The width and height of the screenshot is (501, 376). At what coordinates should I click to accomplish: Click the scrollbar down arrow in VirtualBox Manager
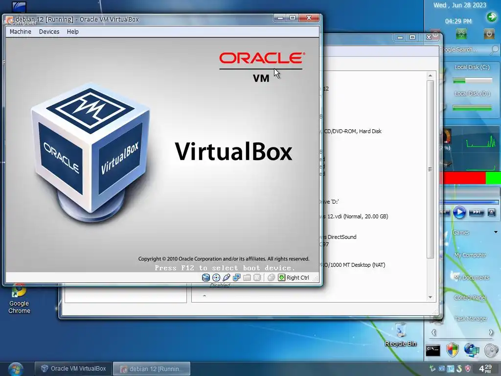coord(431,297)
